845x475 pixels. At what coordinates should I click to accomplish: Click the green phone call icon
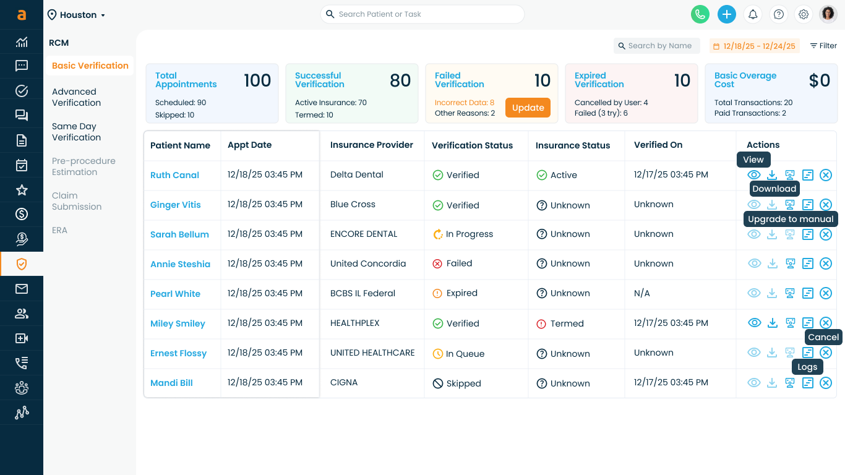click(700, 14)
